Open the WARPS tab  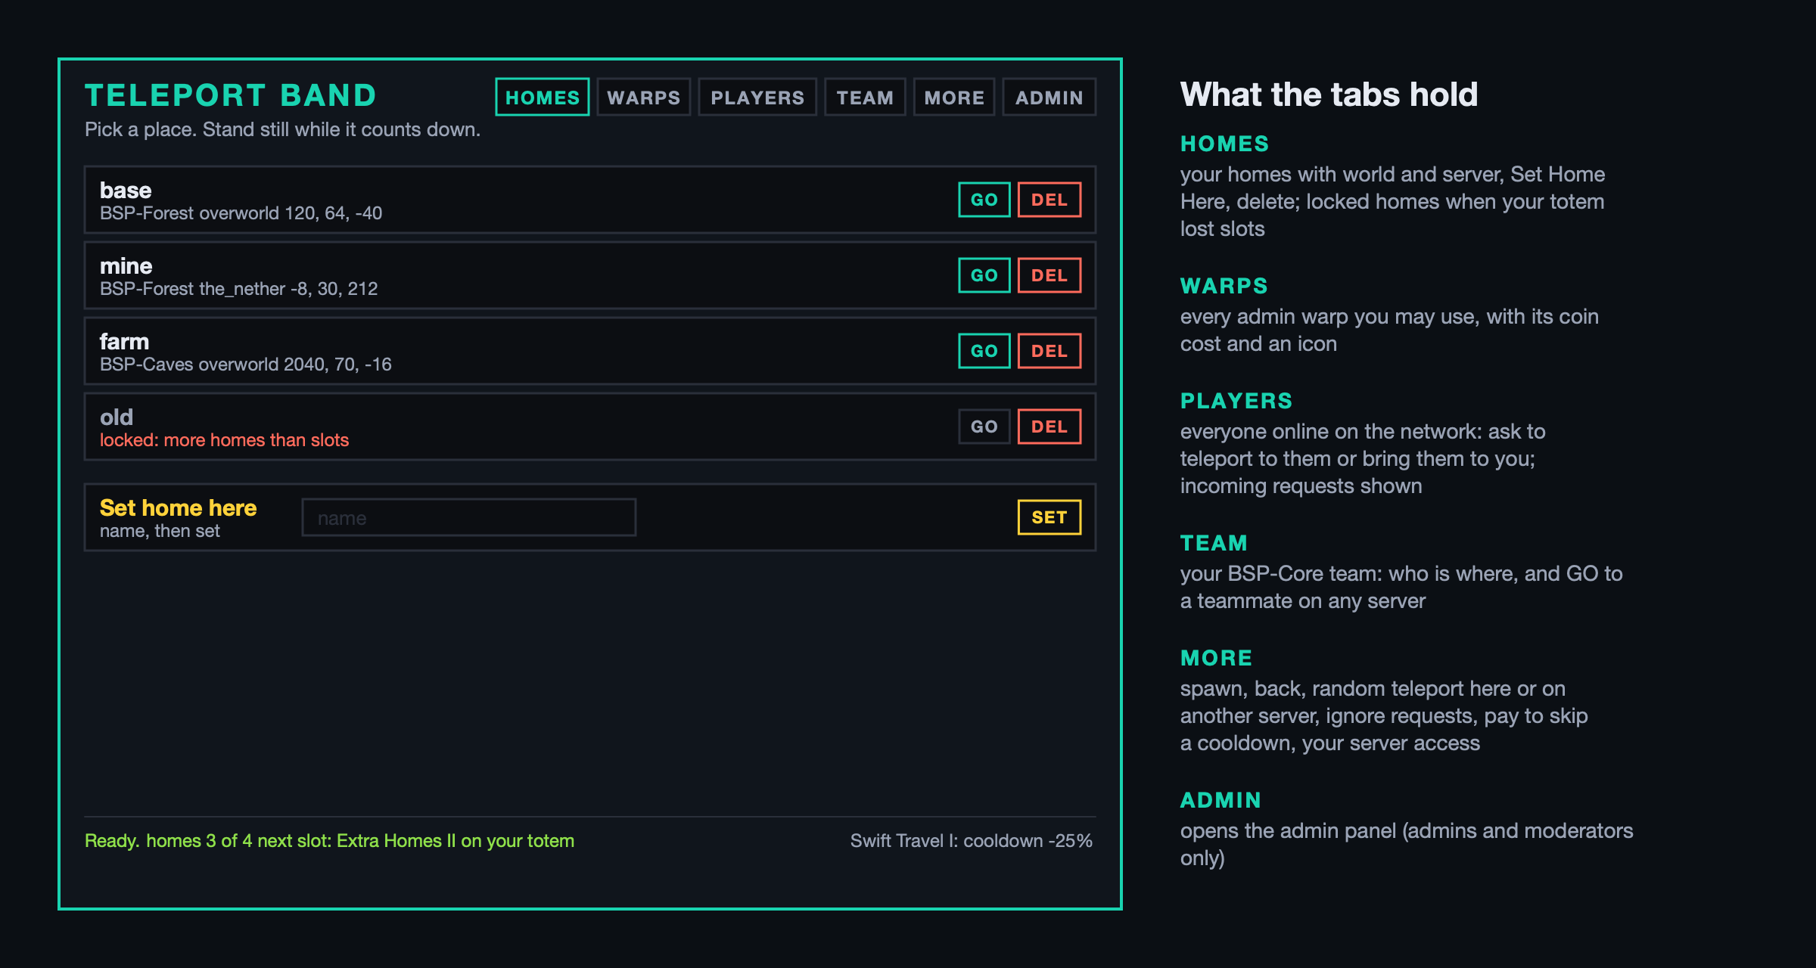point(644,97)
